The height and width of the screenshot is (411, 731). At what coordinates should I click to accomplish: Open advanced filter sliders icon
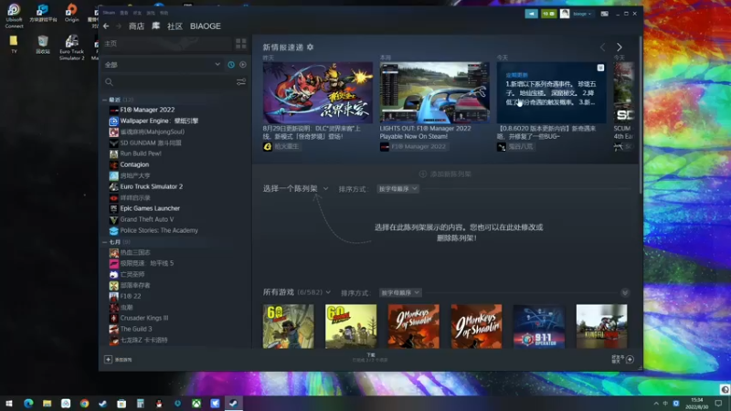241,82
